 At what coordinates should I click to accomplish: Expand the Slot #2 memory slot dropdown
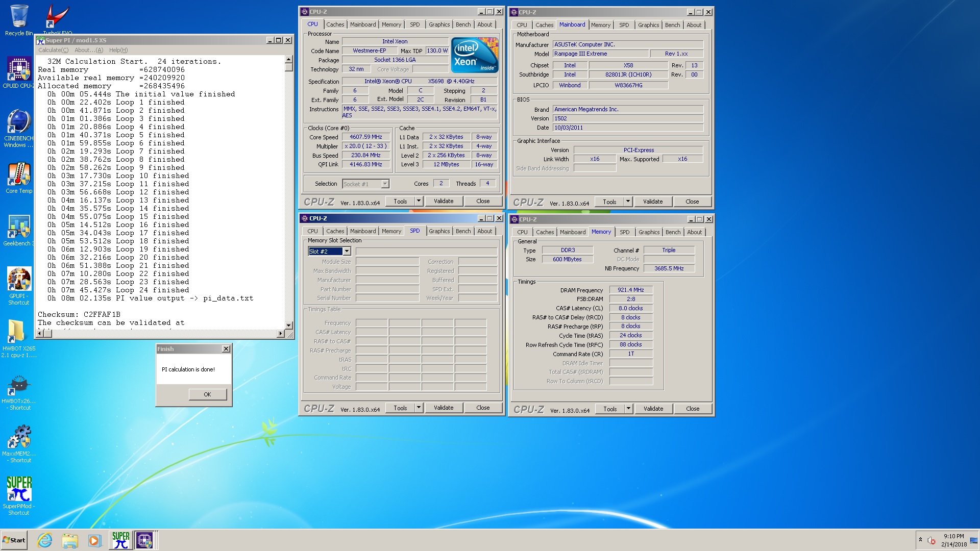[347, 251]
